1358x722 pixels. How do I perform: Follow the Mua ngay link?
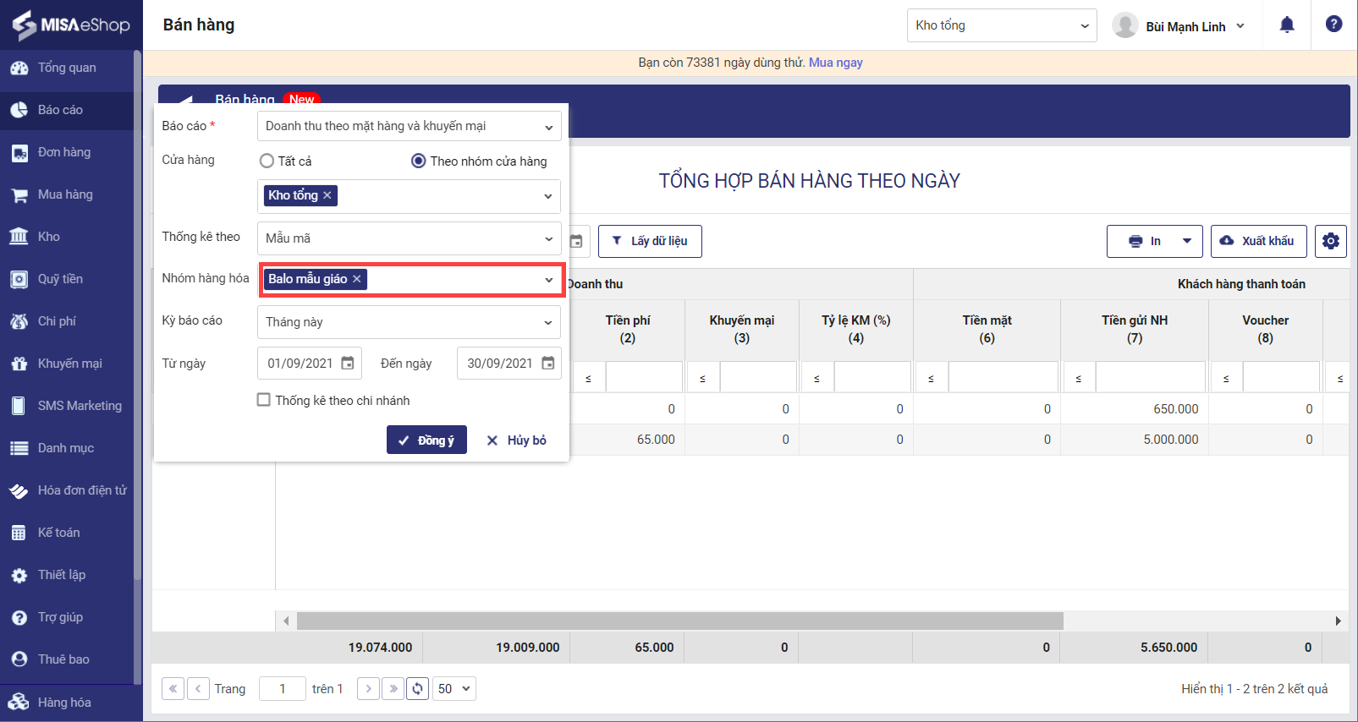point(836,63)
